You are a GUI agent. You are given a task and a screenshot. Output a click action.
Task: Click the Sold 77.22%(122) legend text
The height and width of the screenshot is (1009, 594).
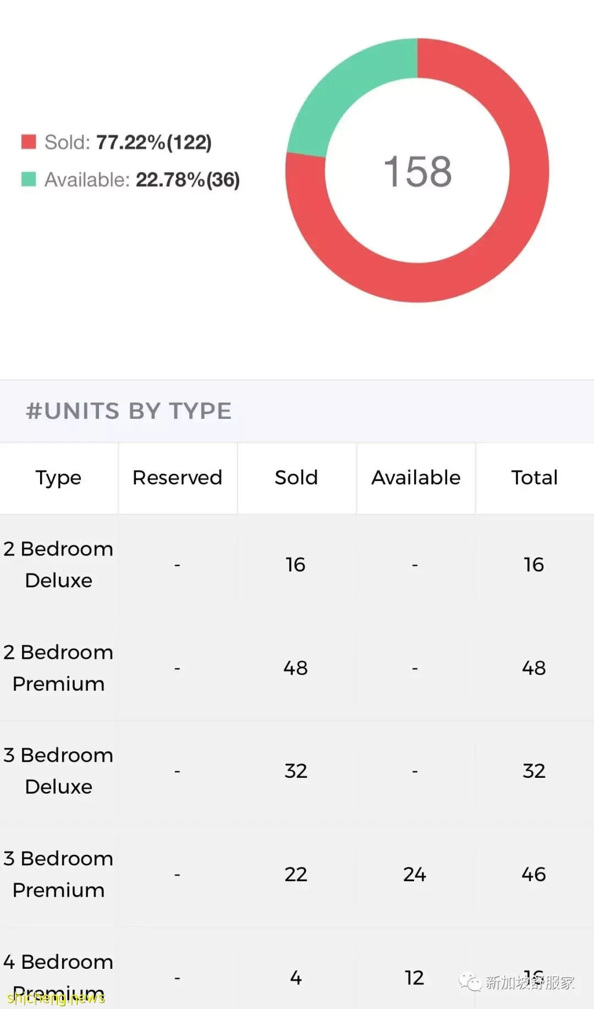(x=128, y=142)
